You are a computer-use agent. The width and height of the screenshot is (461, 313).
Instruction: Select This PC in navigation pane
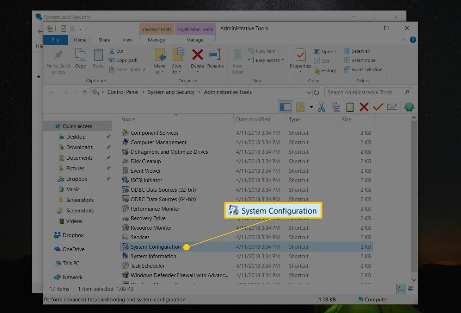click(x=71, y=263)
